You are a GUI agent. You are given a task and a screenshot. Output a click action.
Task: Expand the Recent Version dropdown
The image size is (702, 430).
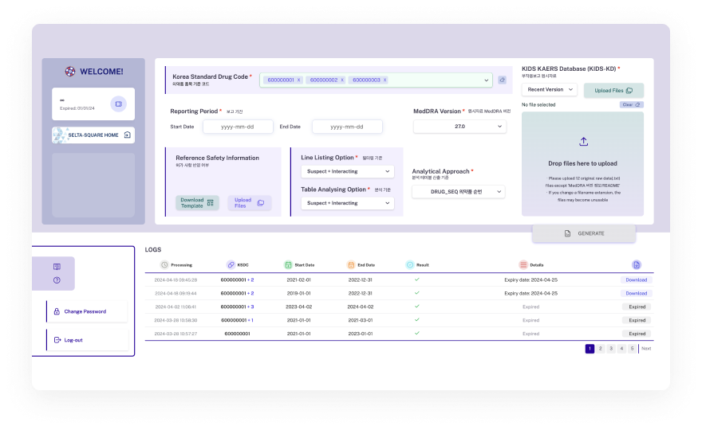tap(549, 90)
